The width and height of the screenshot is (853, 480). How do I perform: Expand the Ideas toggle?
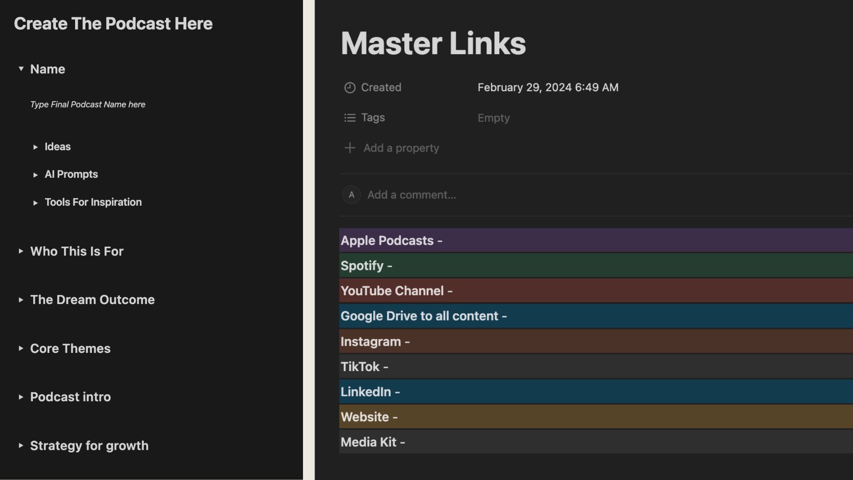[36, 147]
